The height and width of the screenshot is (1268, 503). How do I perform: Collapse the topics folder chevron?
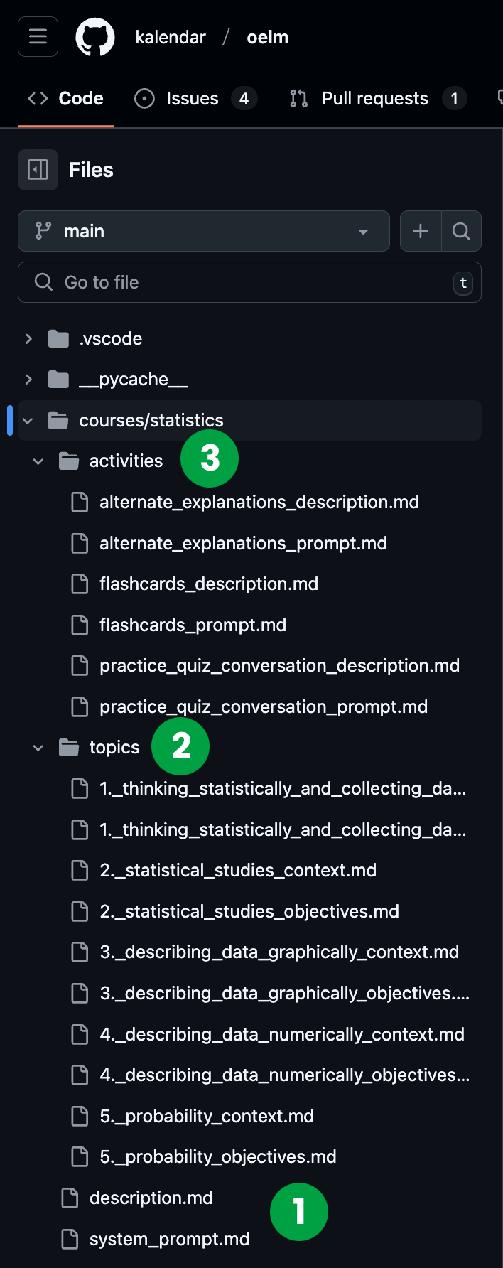[x=38, y=748]
